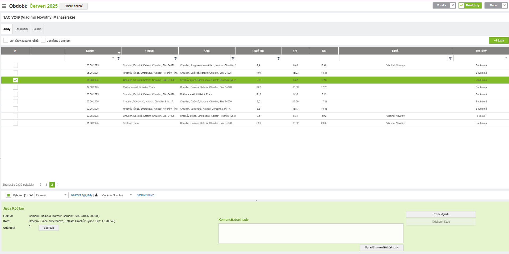Screen dimensions: 509x254
Task: Click the '+1 jízda' button
Action: coord(499,40)
